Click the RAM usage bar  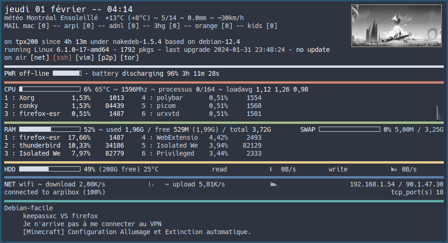click(50, 129)
